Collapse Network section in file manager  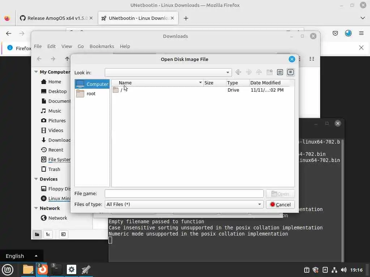(x=36, y=208)
